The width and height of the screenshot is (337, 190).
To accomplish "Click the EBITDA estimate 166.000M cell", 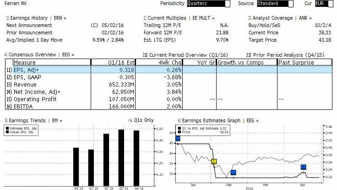I will point(122,106).
